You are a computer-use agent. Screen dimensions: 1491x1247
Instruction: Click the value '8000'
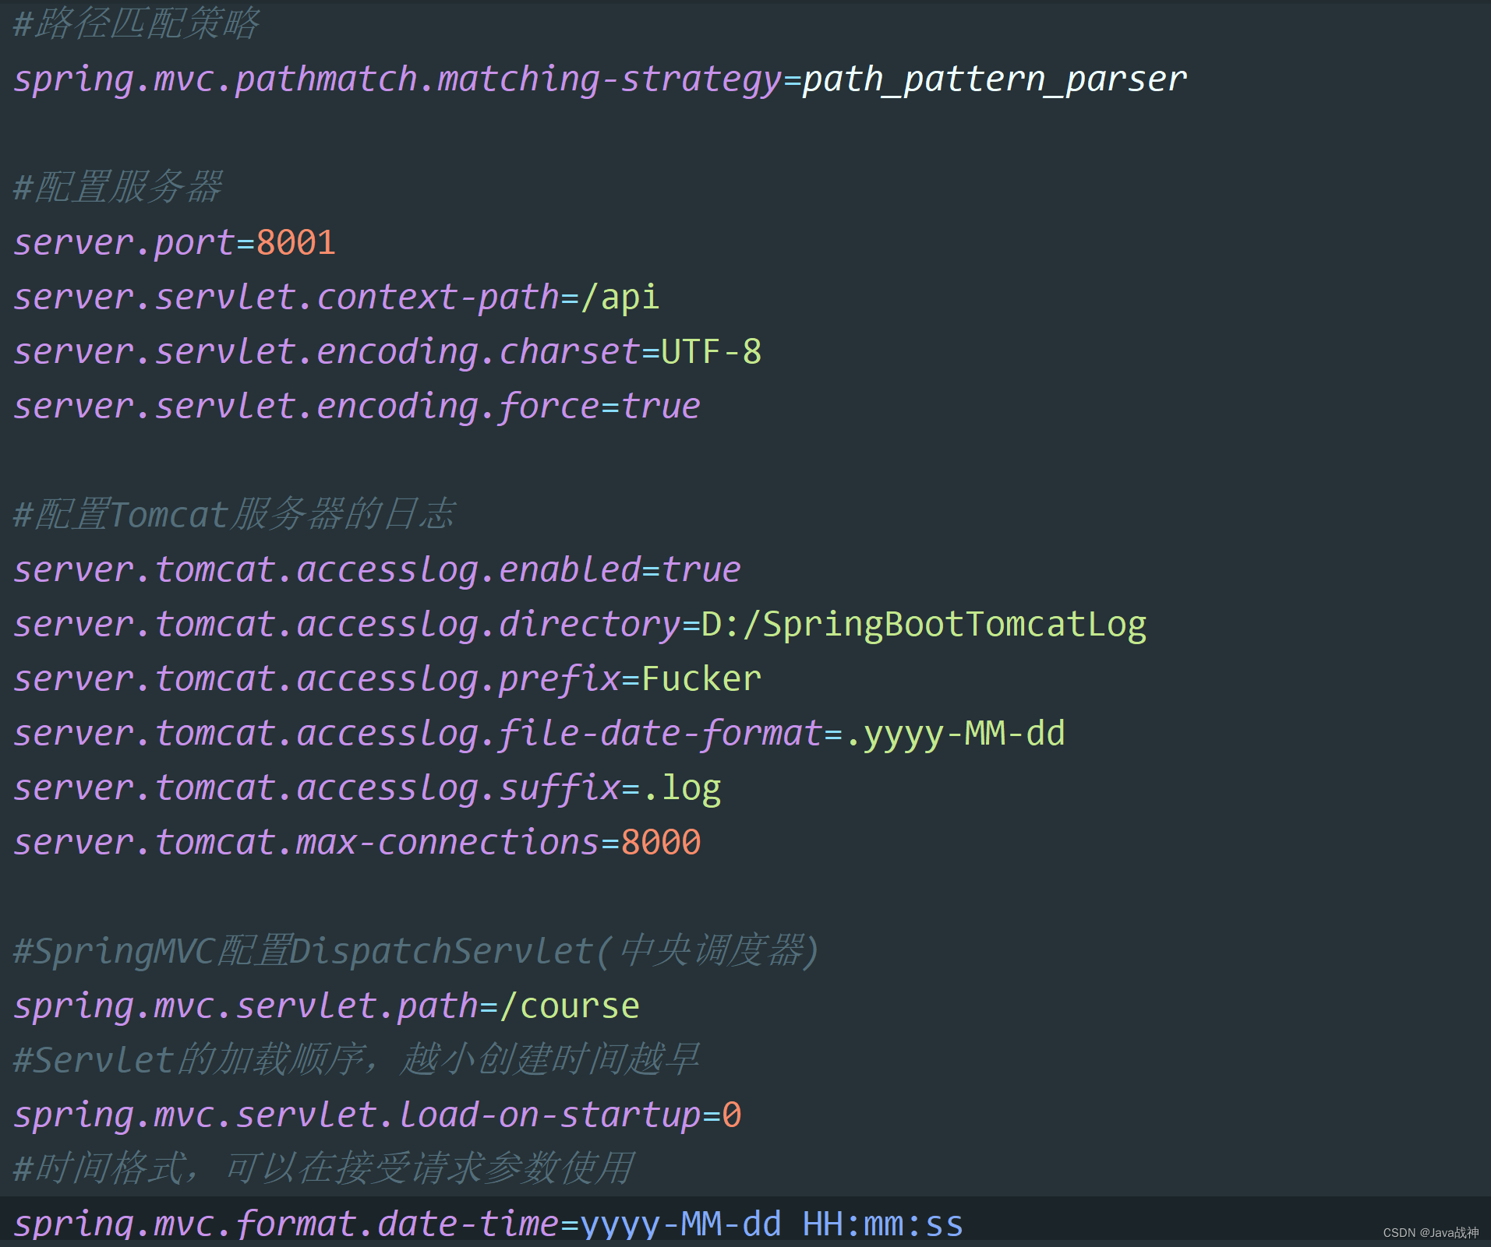pos(661,843)
